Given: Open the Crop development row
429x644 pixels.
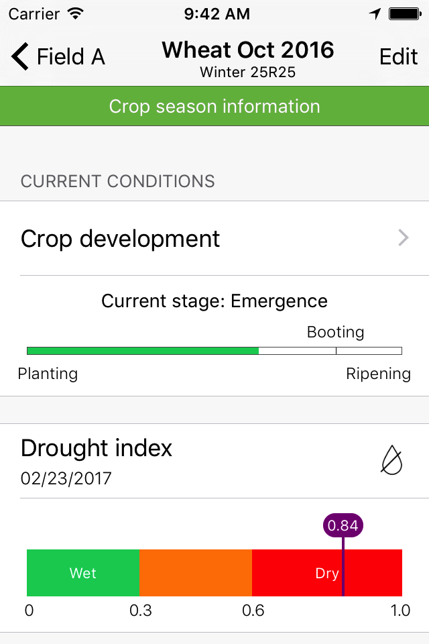Looking at the screenshot, I should click(214, 238).
